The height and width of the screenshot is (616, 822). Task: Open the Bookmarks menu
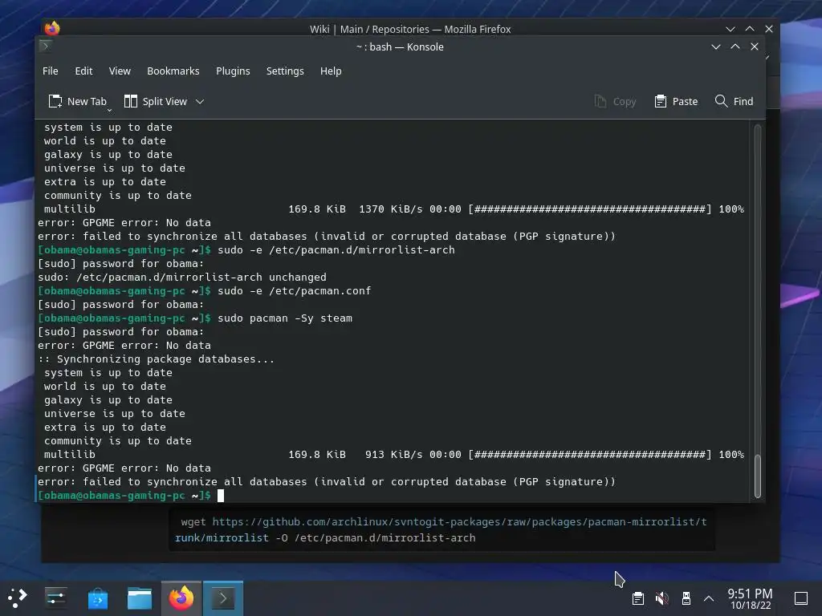tap(173, 71)
